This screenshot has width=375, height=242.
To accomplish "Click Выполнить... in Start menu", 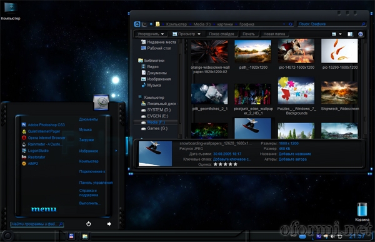I will pyautogui.click(x=89, y=203).
